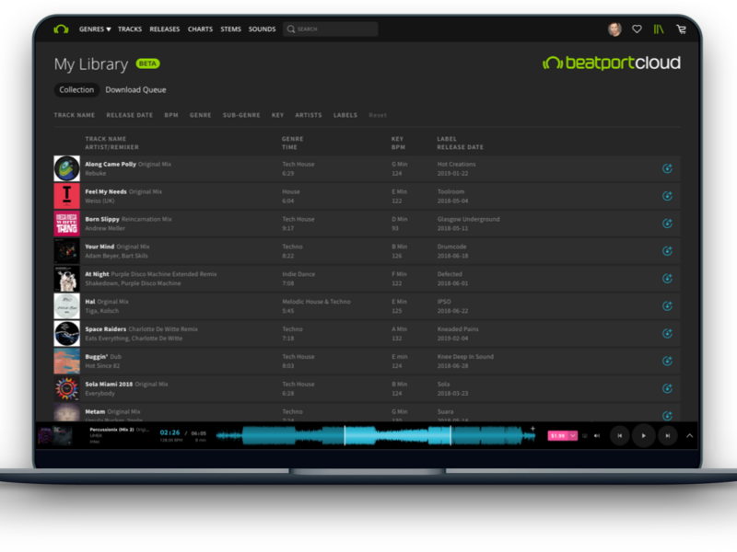Click the Reset filters link
The width and height of the screenshot is (737, 552).
pos(378,116)
